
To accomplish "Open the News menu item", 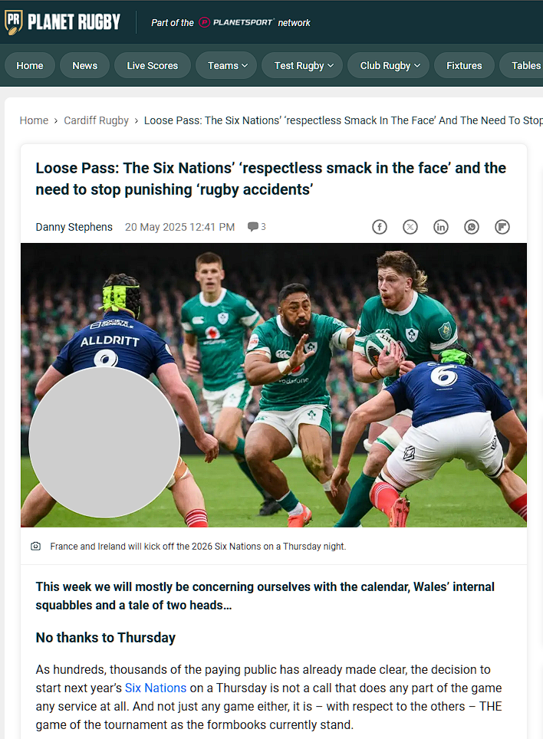I will [85, 65].
